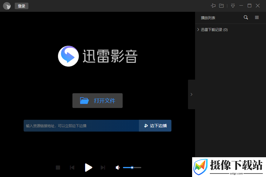Image resolution: width=266 pixels, height=177 pixels.
Task: Skip to the previous track
Action: (72, 168)
